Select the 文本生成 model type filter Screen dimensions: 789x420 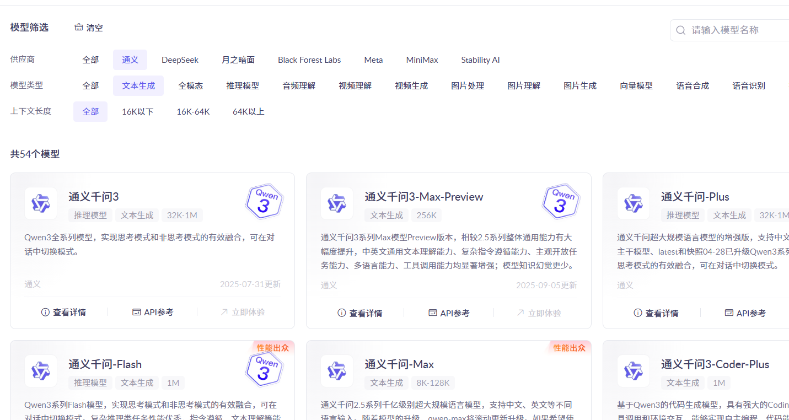[138, 85]
